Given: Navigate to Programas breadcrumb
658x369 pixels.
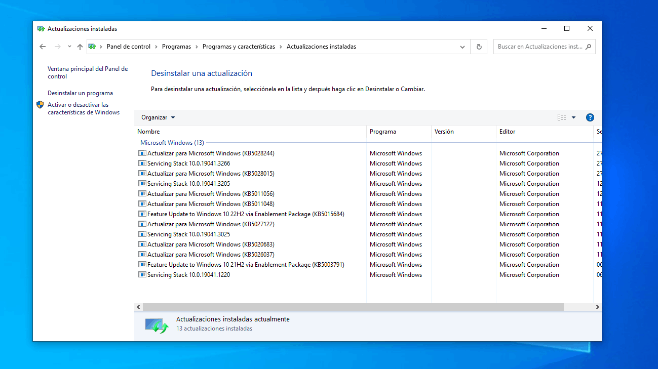Looking at the screenshot, I should point(176,47).
